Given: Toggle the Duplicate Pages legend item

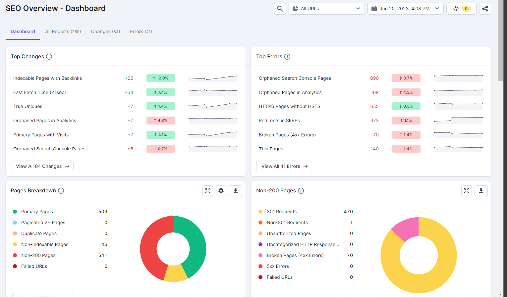Looking at the screenshot, I should (x=35, y=233).
